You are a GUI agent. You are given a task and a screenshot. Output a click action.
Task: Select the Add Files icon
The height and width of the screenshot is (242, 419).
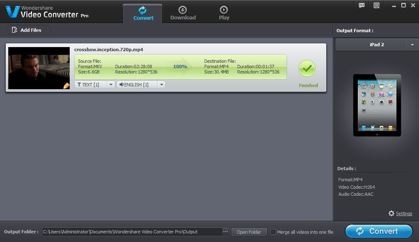[15, 30]
